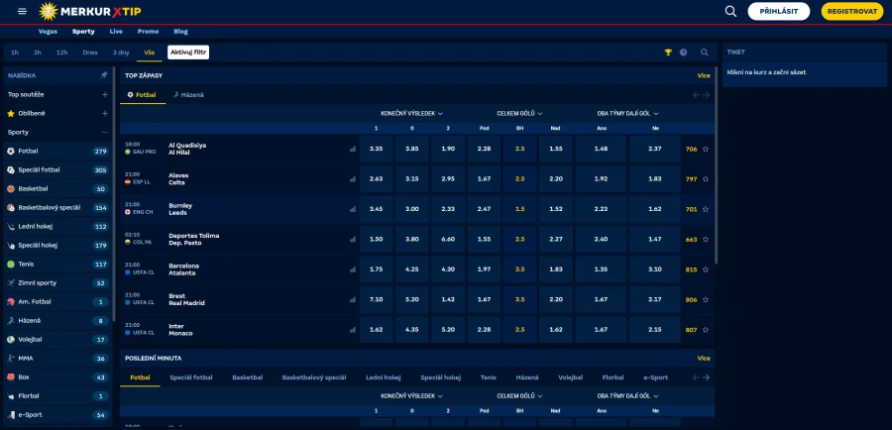Open Oba týmy dají gól dropdown in Top zápasy
The image size is (892, 430).
point(627,113)
